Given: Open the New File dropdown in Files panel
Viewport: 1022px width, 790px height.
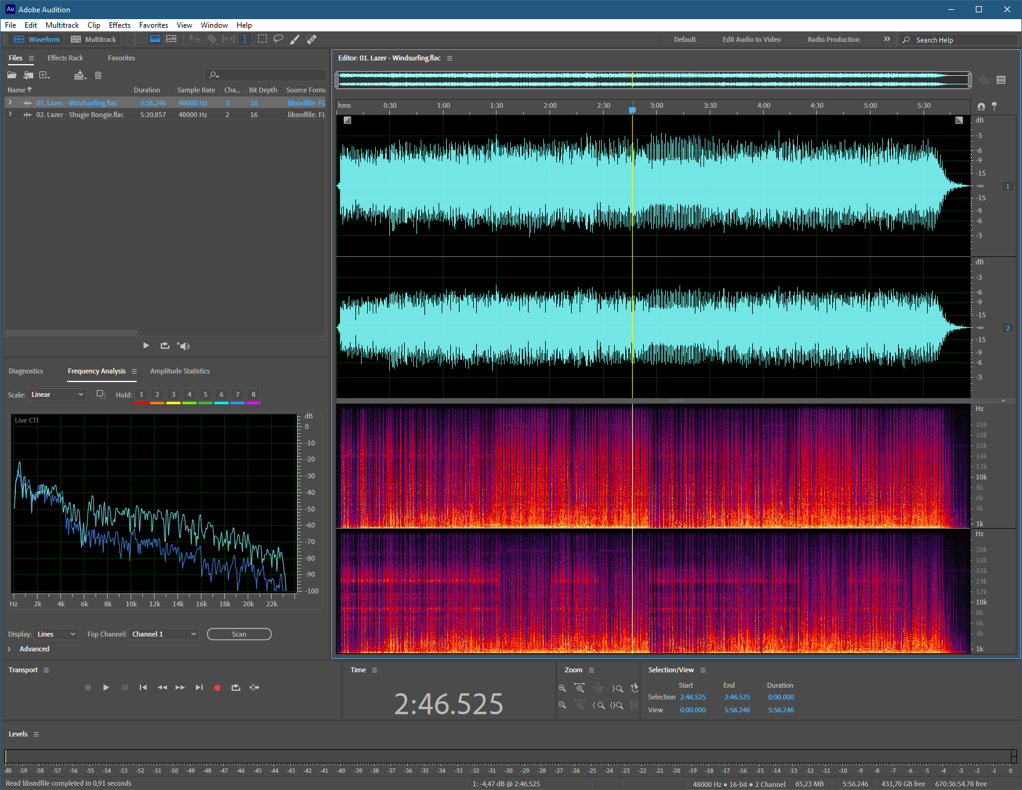Looking at the screenshot, I should click(44, 75).
